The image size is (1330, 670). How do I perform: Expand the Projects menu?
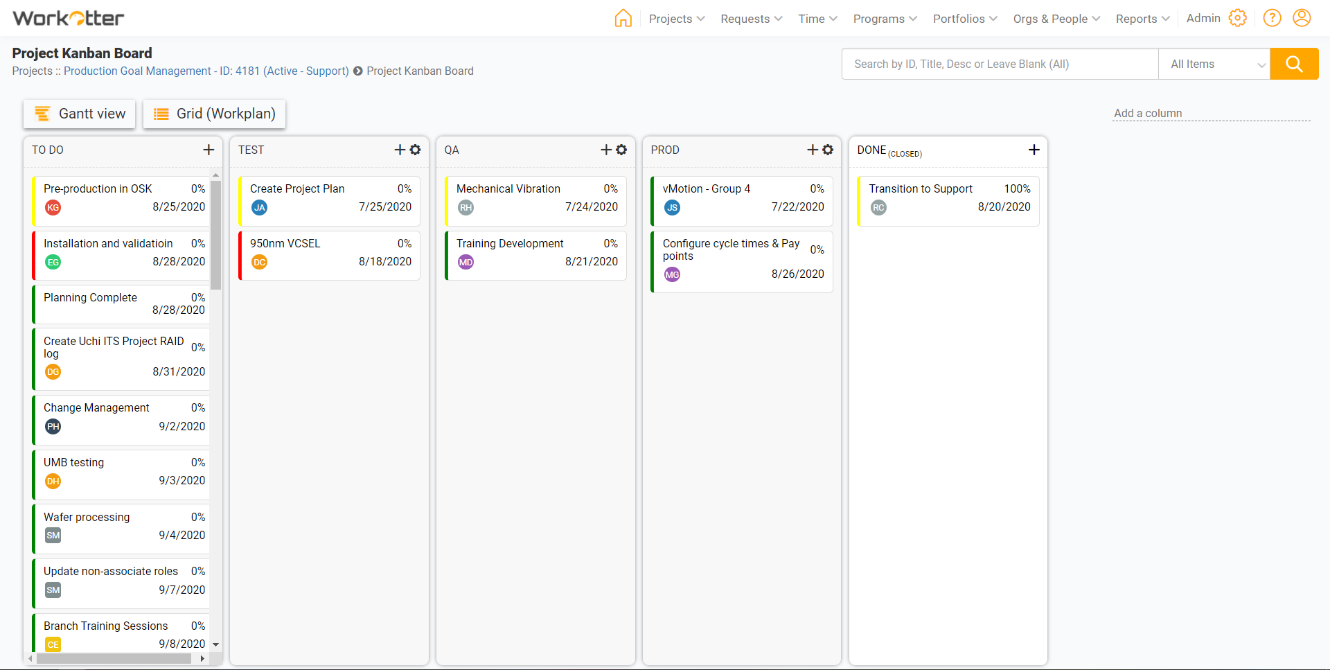click(x=676, y=19)
